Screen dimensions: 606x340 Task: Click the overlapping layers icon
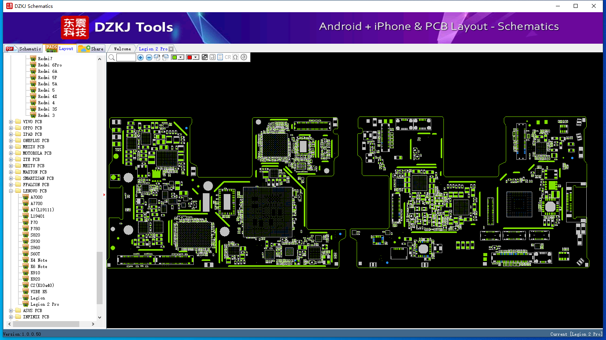pos(205,57)
